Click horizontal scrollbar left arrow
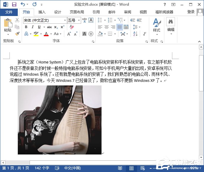Screen dimensions: 204x172 click(3, 163)
